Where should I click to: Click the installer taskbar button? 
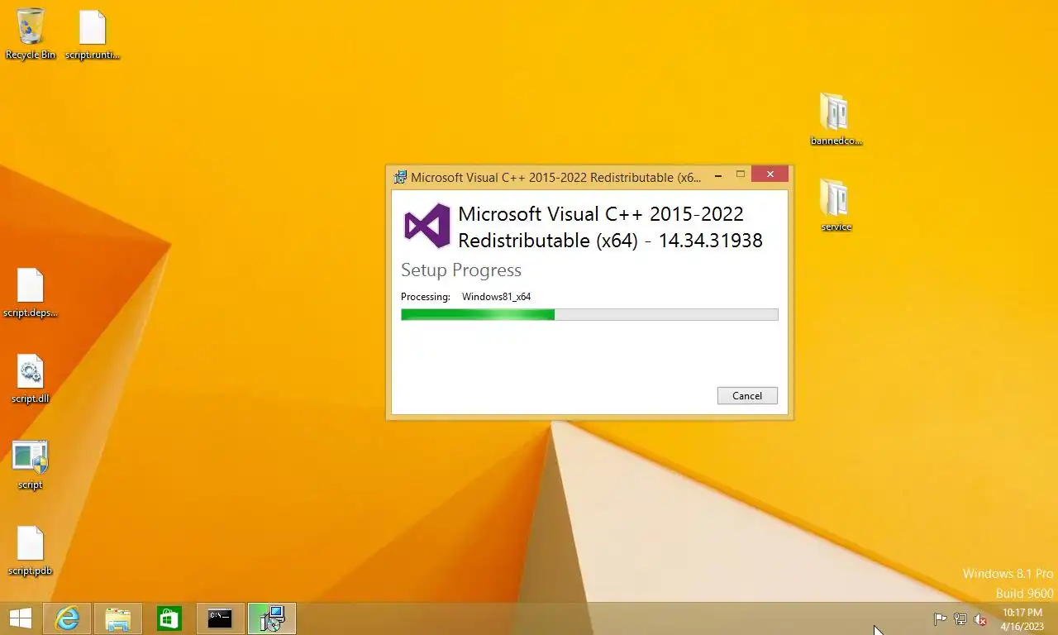point(271,618)
